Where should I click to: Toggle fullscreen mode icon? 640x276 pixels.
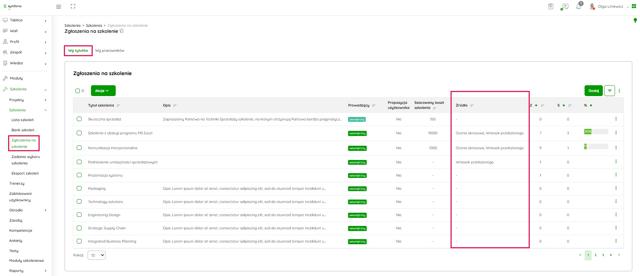[73, 6]
